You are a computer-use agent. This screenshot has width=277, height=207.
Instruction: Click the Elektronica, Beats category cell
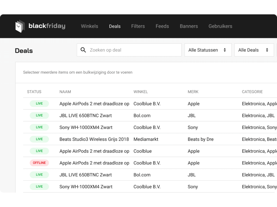[x=259, y=139]
